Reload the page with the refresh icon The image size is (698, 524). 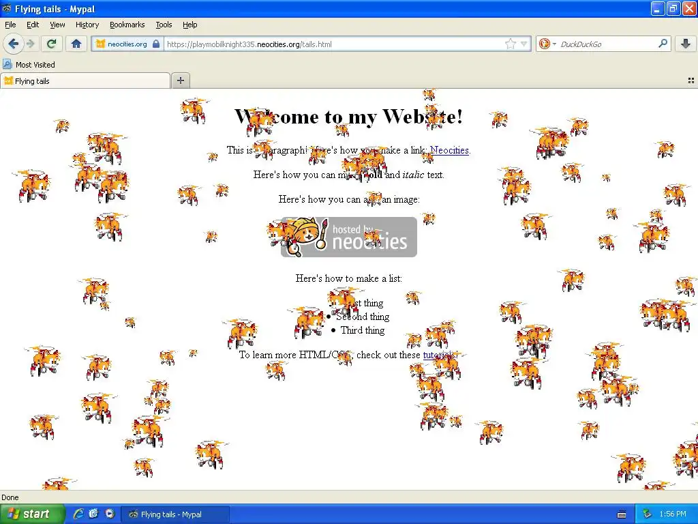(x=51, y=44)
